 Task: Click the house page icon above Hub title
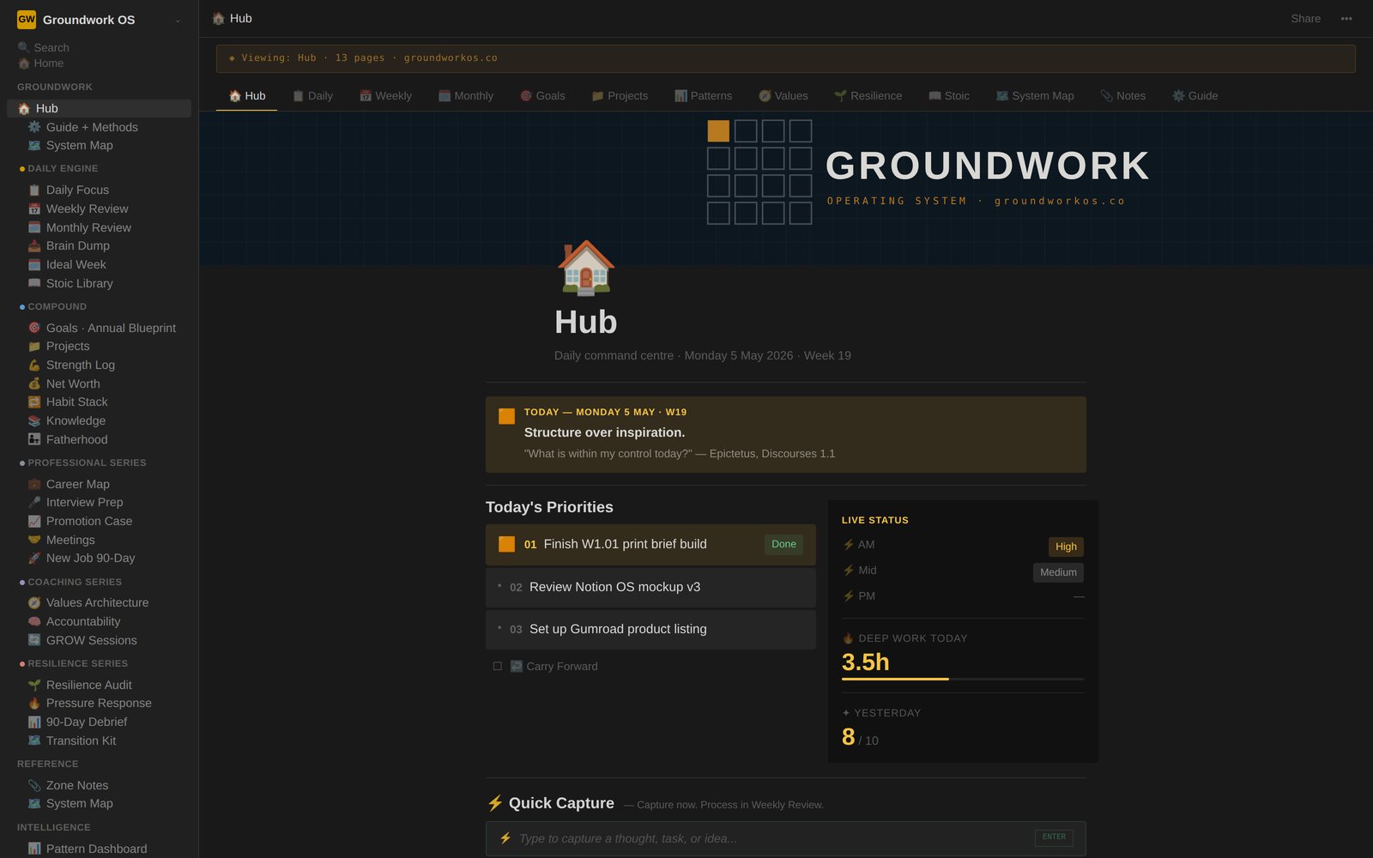click(586, 268)
